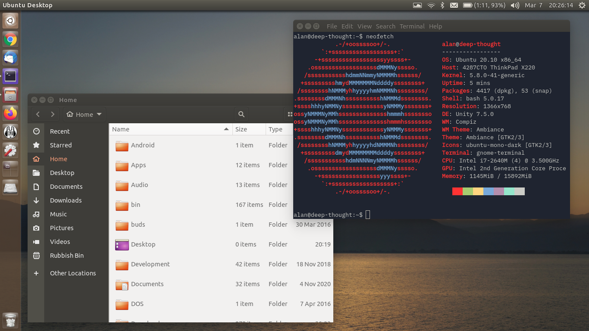Go back in the Files window
Screen dimensions: 589x331
pos(38,114)
